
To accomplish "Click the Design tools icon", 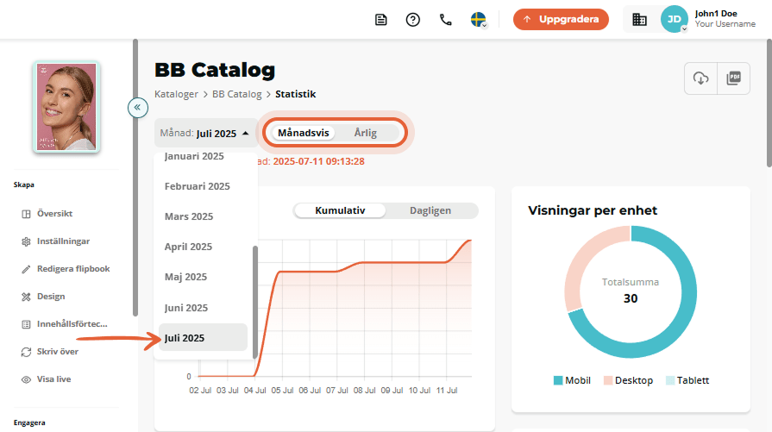I will [x=26, y=297].
